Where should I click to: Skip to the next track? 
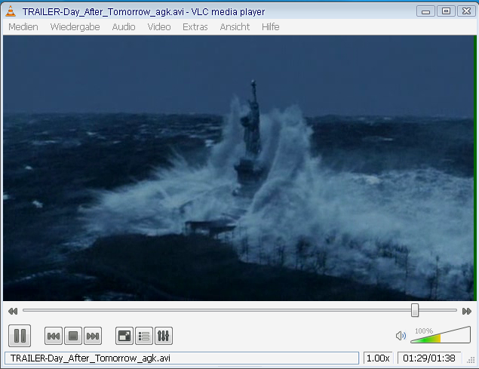93,336
